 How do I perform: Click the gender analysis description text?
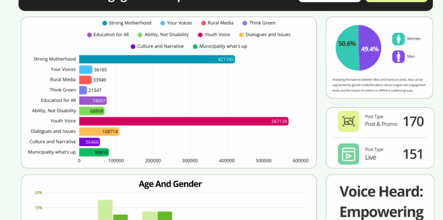point(379,85)
